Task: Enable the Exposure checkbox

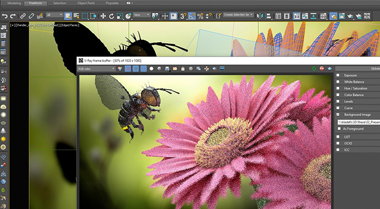Action: point(338,75)
